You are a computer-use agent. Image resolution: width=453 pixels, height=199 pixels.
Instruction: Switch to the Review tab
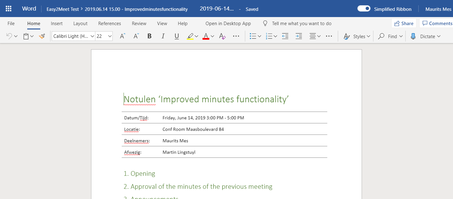pyautogui.click(x=139, y=23)
